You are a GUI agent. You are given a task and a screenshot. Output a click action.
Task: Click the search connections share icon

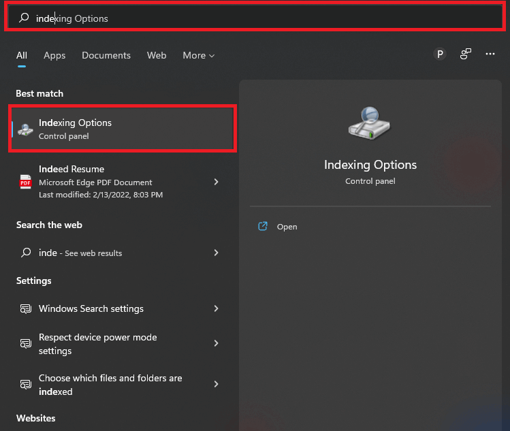pyautogui.click(x=466, y=54)
